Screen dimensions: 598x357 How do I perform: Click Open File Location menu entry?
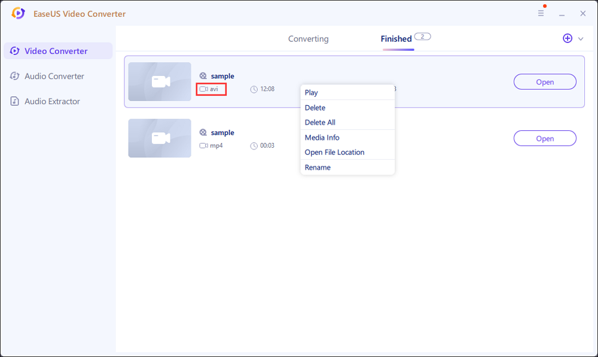point(334,152)
